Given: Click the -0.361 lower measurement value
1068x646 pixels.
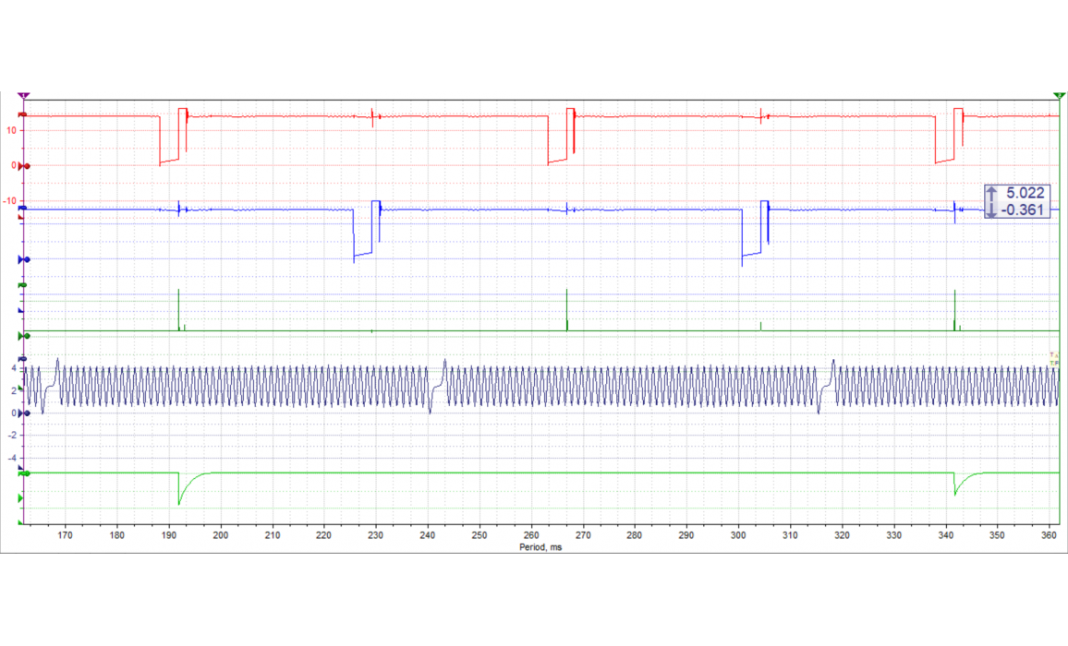Looking at the screenshot, I should [1022, 209].
